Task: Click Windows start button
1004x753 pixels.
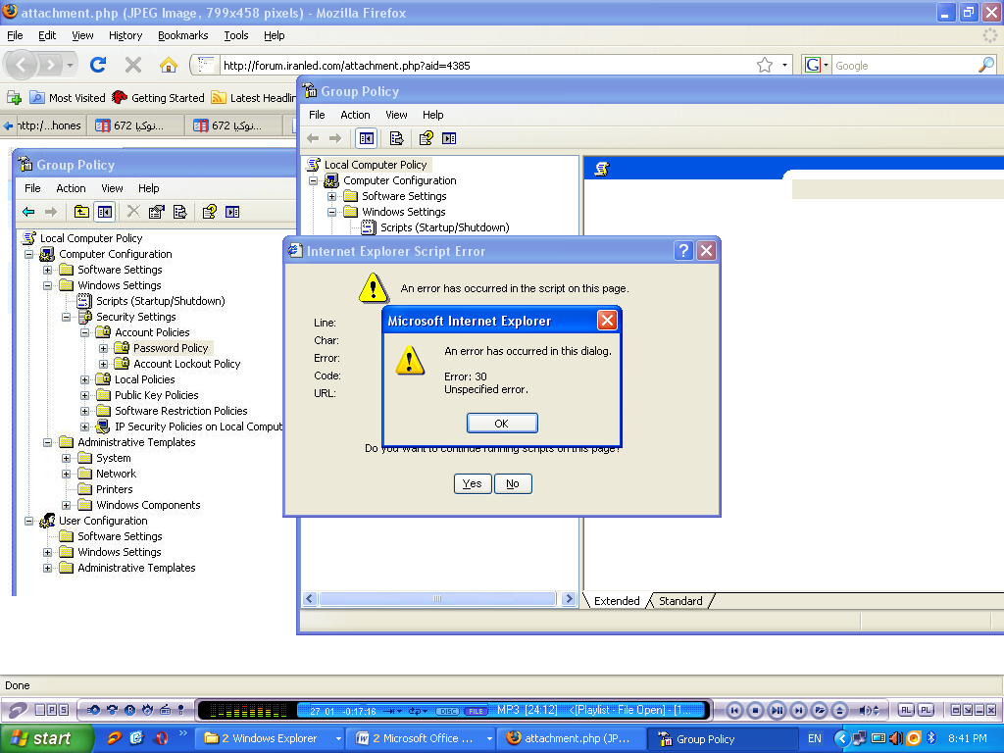Action: [44, 738]
